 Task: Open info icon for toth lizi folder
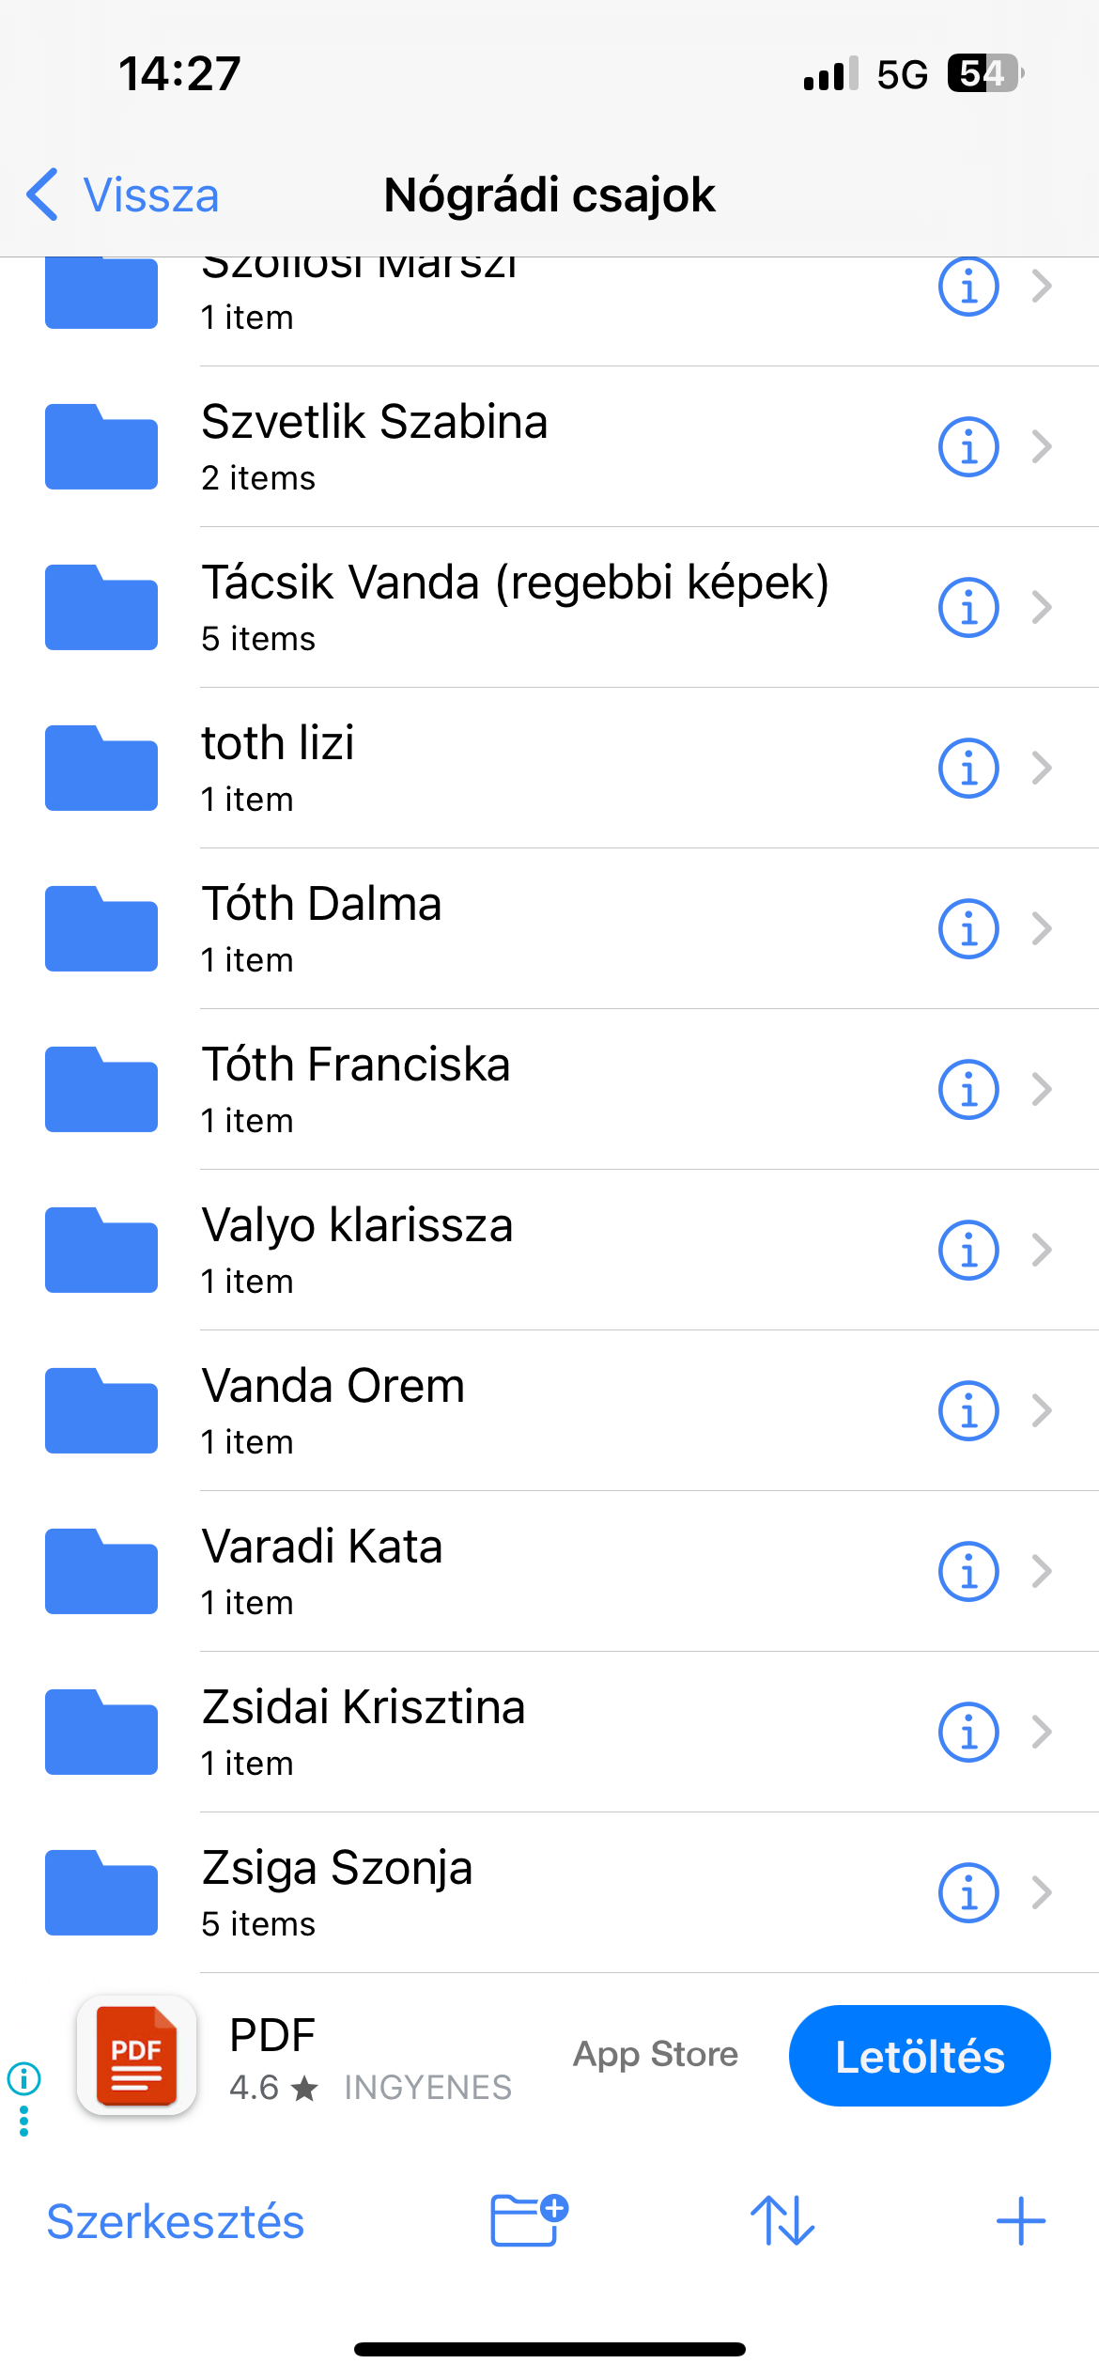[967, 769]
